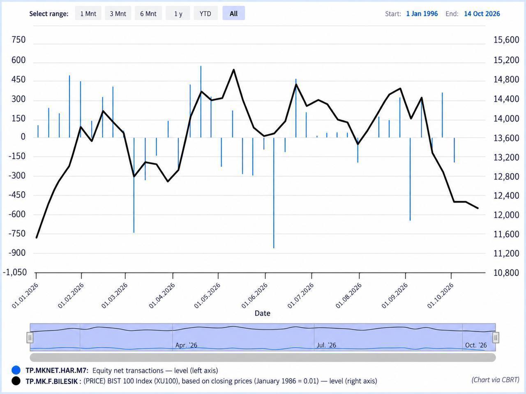526x394 pixels.
Task: Select the 1 Mnt range button
Action: point(88,14)
